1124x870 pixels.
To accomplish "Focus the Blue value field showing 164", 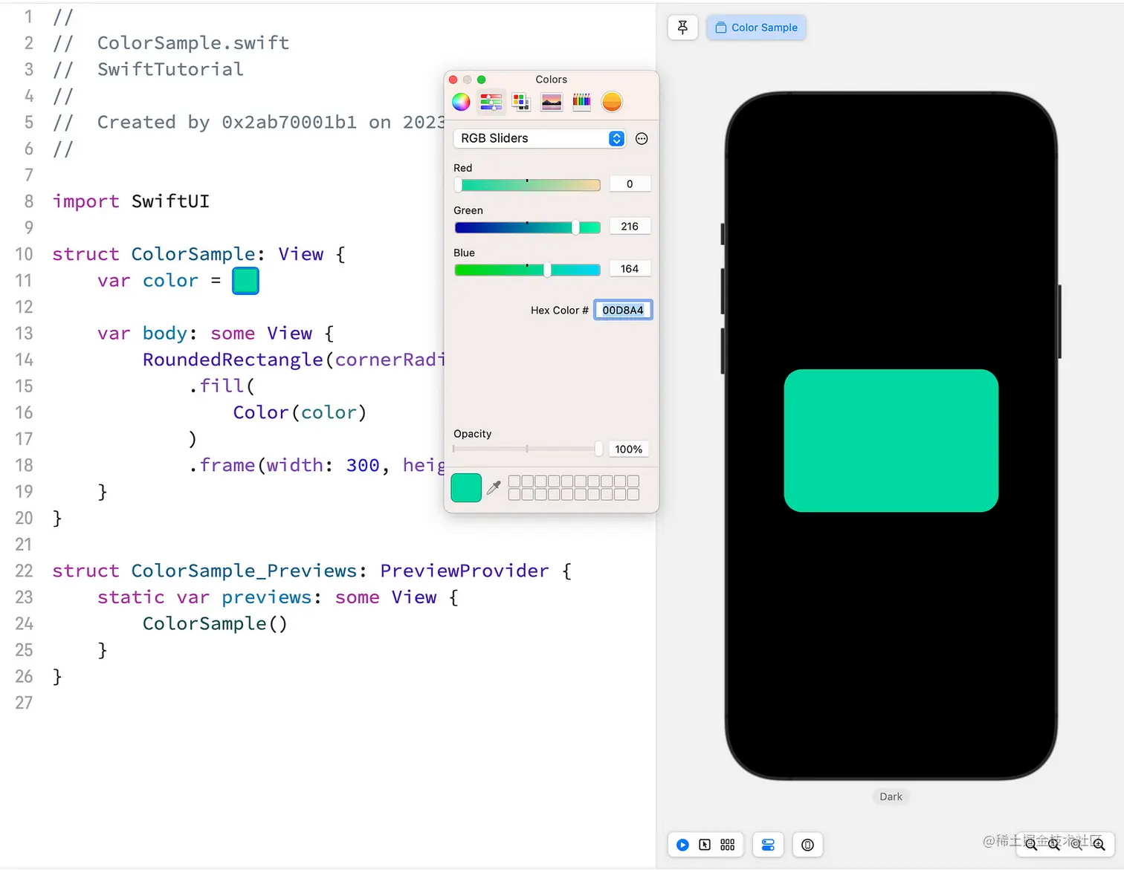I will [630, 269].
